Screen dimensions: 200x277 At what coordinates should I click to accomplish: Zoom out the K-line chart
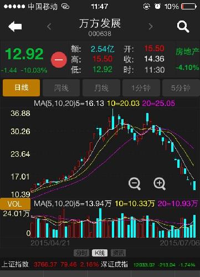tap(135, 183)
